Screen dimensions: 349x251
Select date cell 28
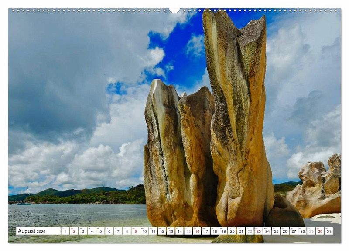point(303,231)
